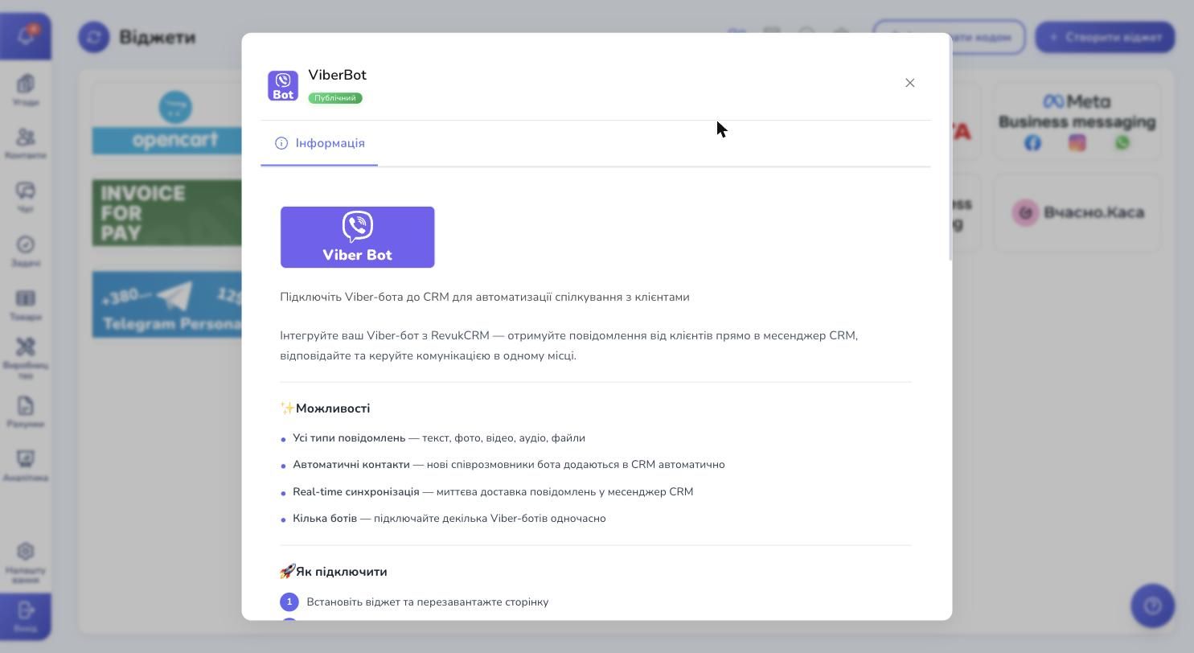1194x653 pixels.
Task: Click the dialog vertical scrollbar
Action: click(x=950, y=148)
